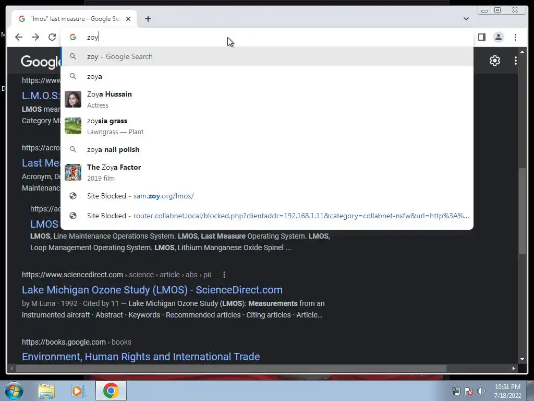Open the Chrome profile avatar
The image size is (534, 401).
[498, 37]
